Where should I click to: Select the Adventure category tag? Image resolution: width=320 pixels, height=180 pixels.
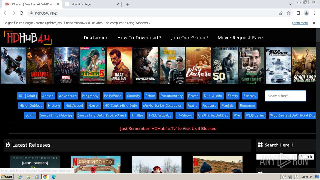coord(68,96)
